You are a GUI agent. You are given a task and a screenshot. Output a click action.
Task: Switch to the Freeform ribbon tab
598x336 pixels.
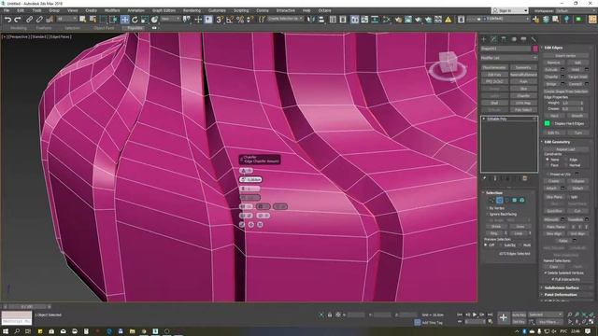44,28
